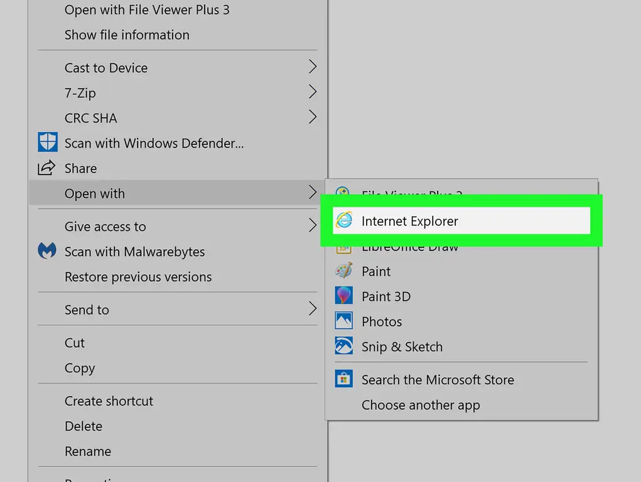641x482 pixels.
Task: Expand the Open with submenu arrow
Action: [x=312, y=192]
